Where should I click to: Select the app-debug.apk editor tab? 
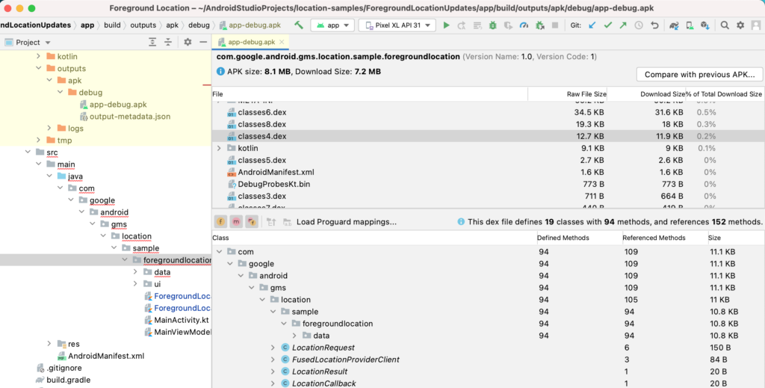(251, 42)
